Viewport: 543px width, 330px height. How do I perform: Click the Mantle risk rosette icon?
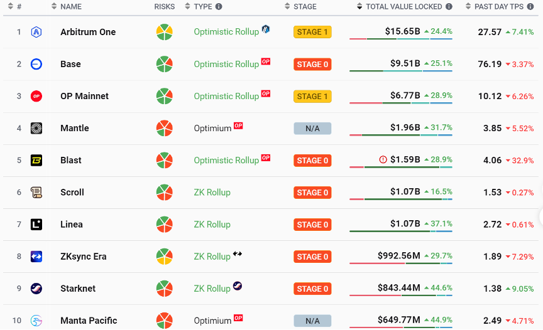[x=165, y=128]
